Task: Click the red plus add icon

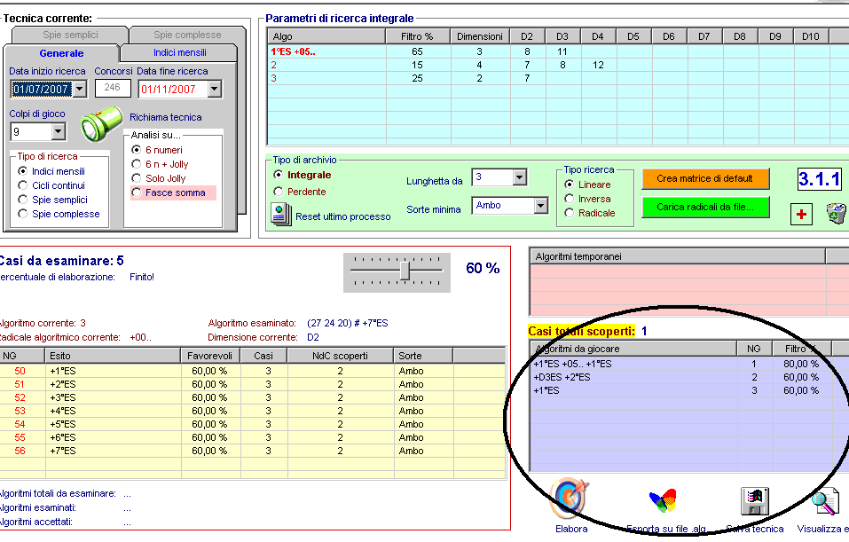Action: pos(801,215)
